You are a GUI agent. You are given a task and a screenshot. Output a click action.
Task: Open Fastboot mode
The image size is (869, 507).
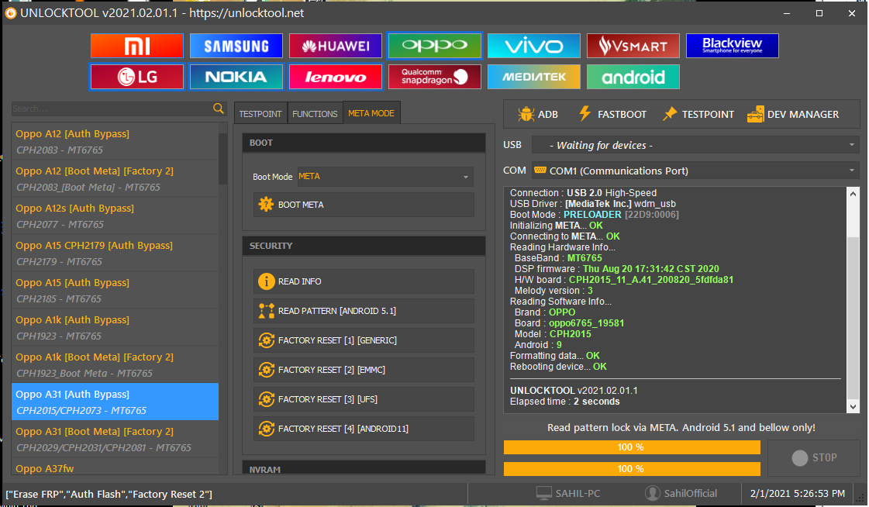point(612,114)
